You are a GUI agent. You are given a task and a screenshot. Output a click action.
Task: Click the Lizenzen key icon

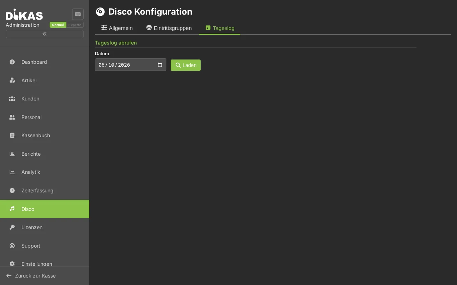[x=12, y=227]
